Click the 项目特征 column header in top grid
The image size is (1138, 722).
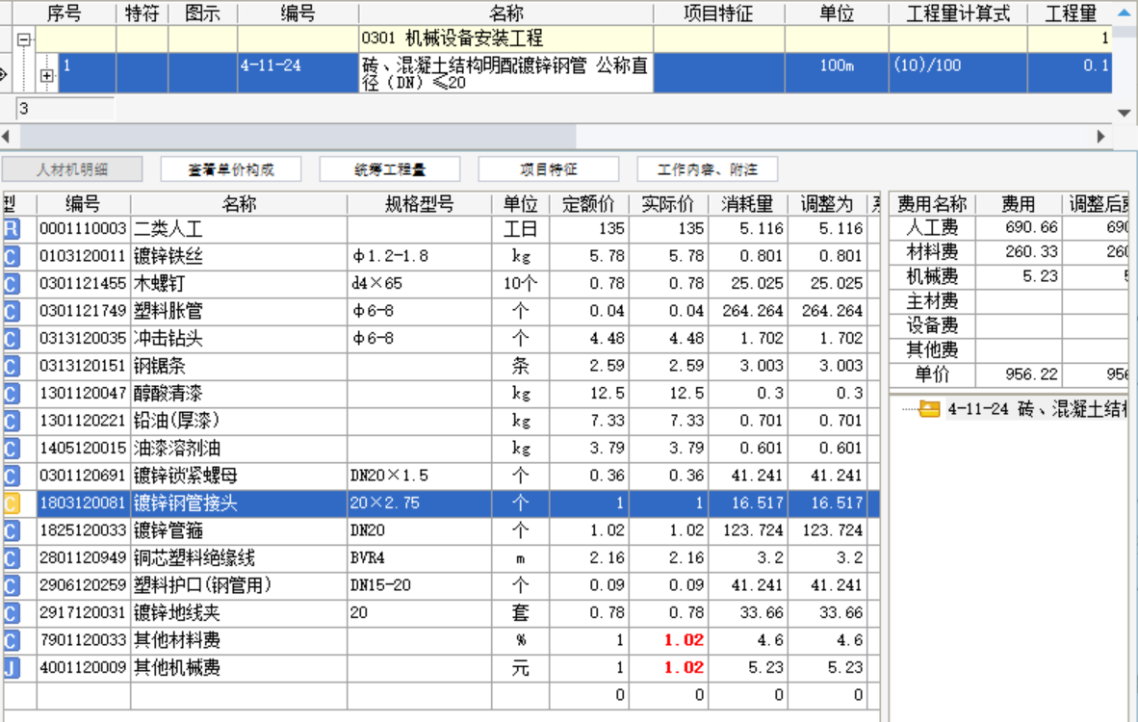coord(718,13)
